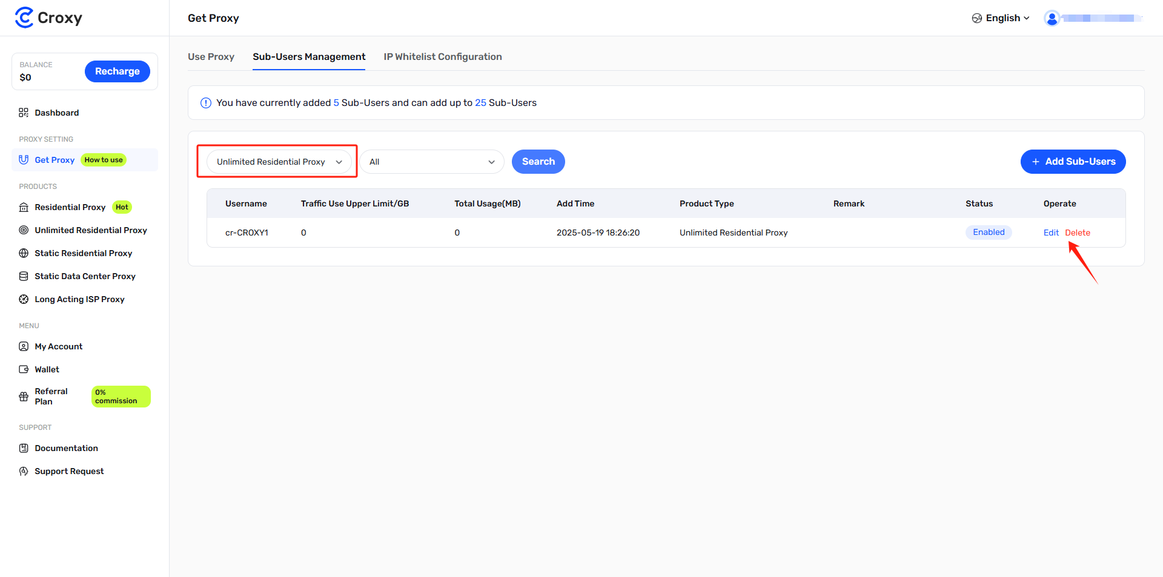Click the cr-CROXY1 username cell
Image resolution: width=1163 pixels, height=577 pixels.
point(247,232)
